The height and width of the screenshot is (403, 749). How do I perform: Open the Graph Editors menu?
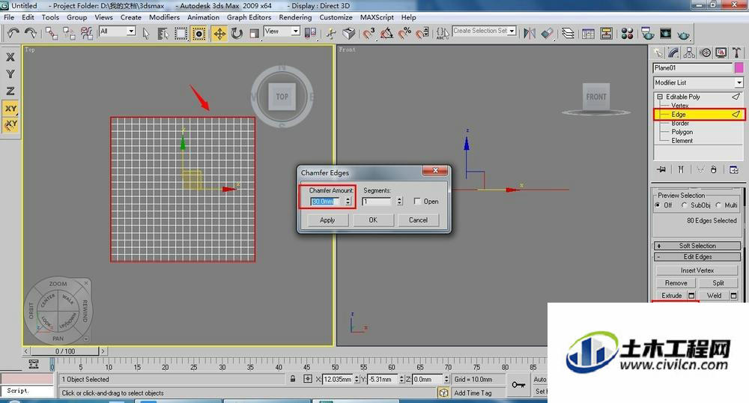(x=249, y=17)
